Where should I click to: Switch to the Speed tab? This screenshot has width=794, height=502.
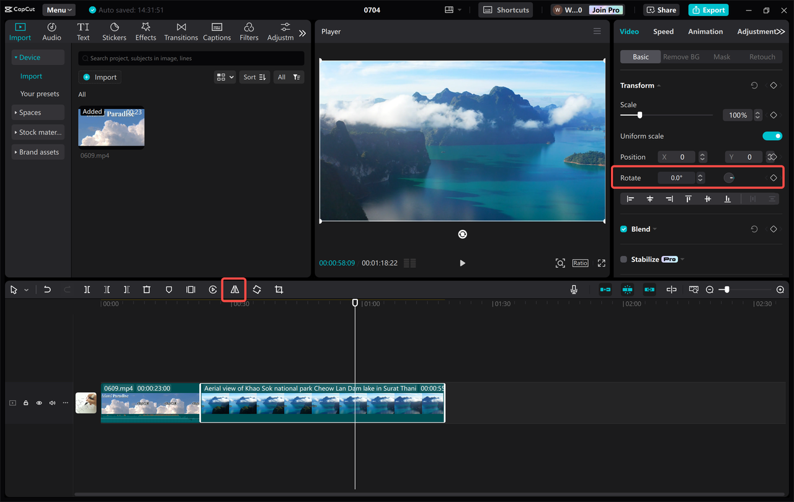[663, 31]
